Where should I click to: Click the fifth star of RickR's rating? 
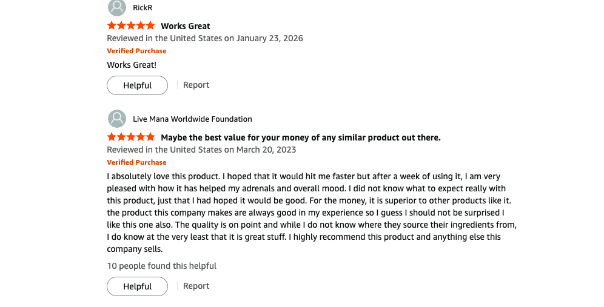(150, 25)
